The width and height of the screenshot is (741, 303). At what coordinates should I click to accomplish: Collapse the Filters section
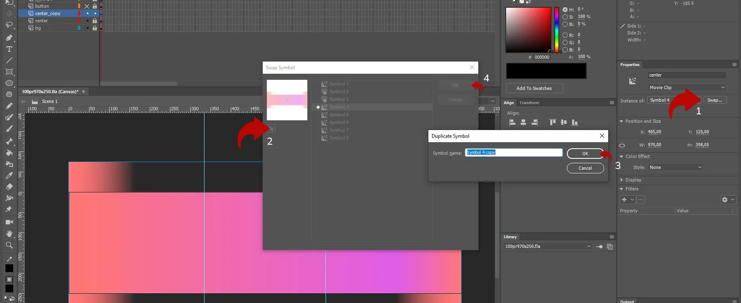point(622,189)
